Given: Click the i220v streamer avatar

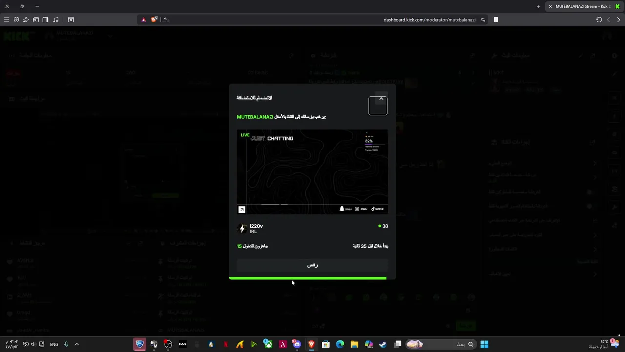Looking at the screenshot, I should click(242, 228).
